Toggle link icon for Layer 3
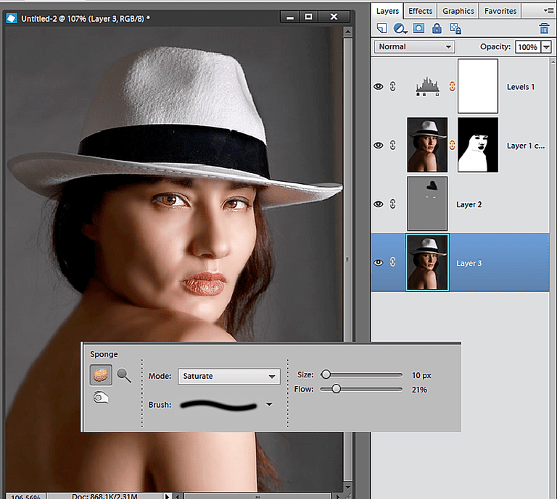557x499 pixels. [x=393, y=262]
